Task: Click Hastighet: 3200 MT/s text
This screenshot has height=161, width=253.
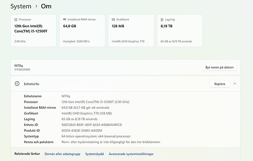Action: tap(76, 41)
